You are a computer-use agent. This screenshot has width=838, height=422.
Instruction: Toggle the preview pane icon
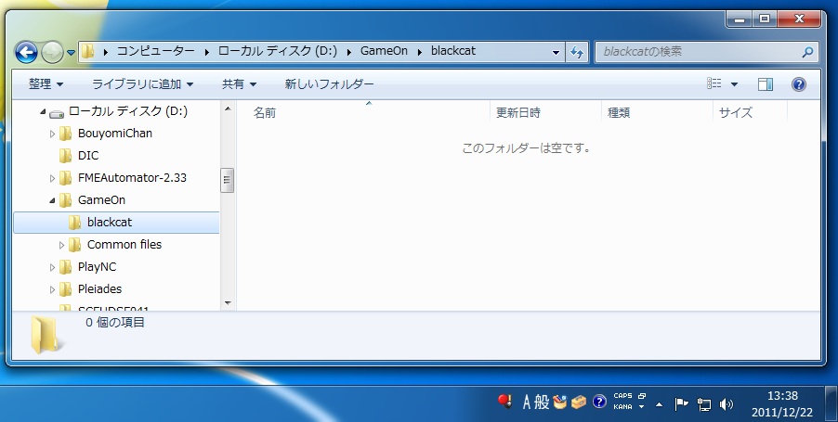coord(766,84)
